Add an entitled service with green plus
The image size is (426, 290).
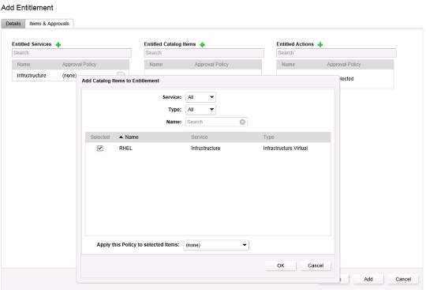click(x=58, y=44)
